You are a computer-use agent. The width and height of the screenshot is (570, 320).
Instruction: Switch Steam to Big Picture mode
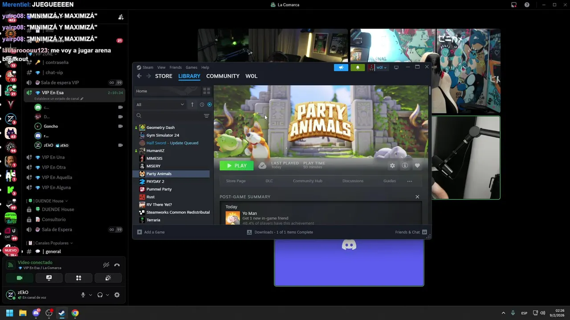(396, 68)
